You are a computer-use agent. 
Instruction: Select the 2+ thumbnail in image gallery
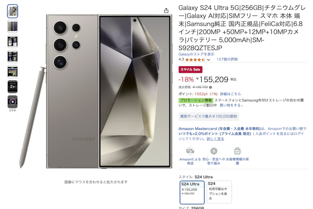(13, 87)
